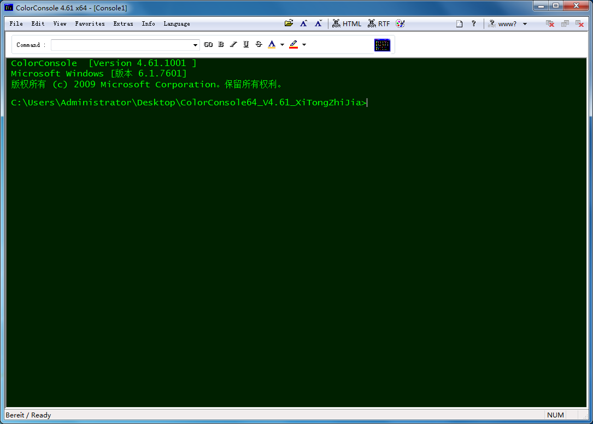Toggle strikethrough formatting
The height and width of the screenshot is (424, 593).
[259, 45]
